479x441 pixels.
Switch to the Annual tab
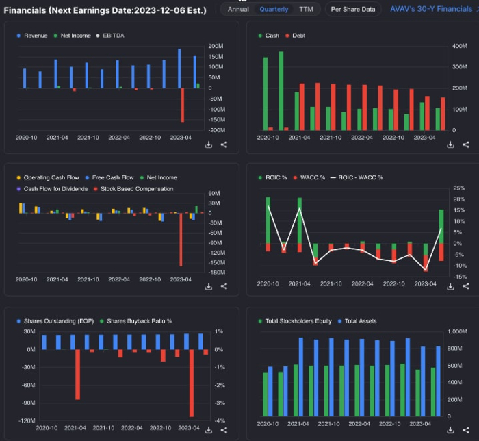[238, 10]
